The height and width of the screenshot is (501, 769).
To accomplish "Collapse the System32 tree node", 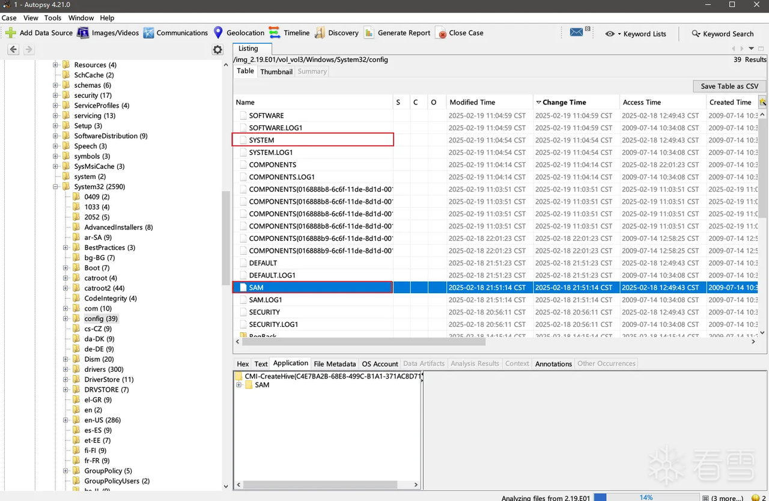I will click(56, 187).
